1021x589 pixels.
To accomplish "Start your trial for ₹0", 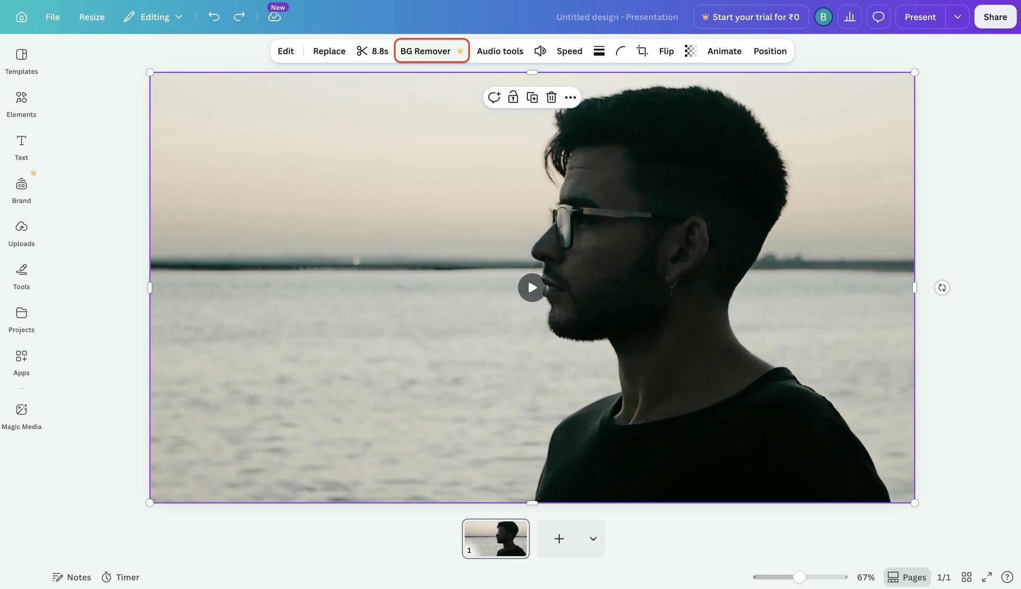I will coord(751,17).
